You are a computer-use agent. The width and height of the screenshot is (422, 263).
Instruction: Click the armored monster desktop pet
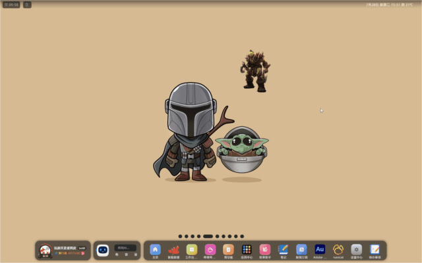tap(255, 71)
